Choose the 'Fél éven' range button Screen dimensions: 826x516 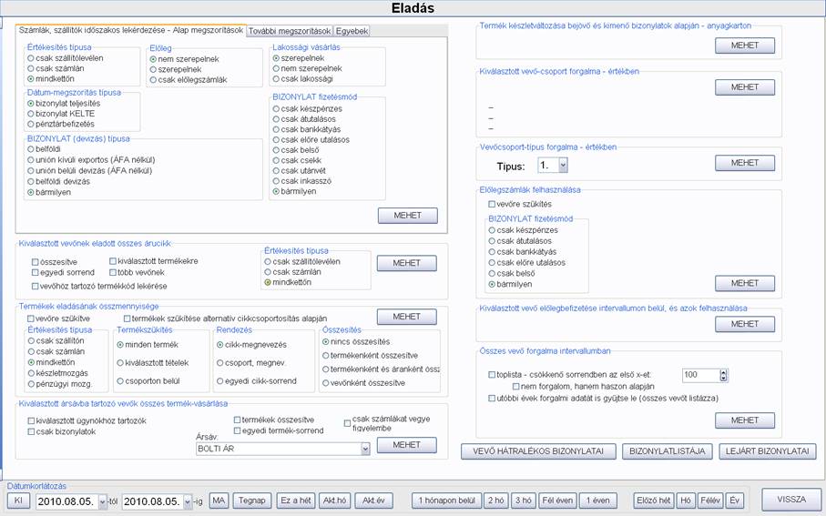pyautogui.click(x=557, y=501)
